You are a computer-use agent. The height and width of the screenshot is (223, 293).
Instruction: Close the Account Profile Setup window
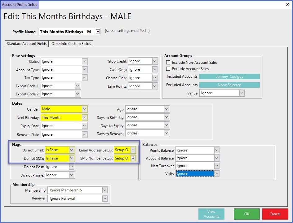pos(287,5)
